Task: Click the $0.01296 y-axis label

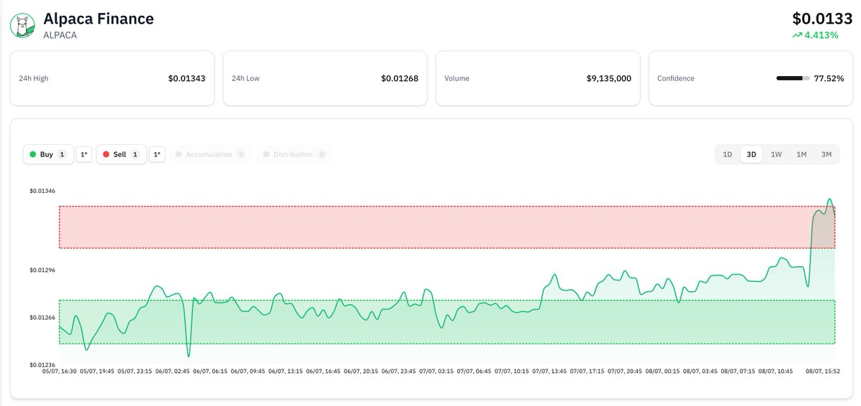Action: point(42,270)
